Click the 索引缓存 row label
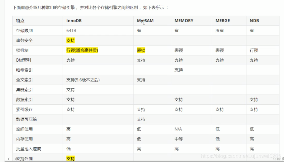Screen dimensions: 284x162 click(24, 110)
